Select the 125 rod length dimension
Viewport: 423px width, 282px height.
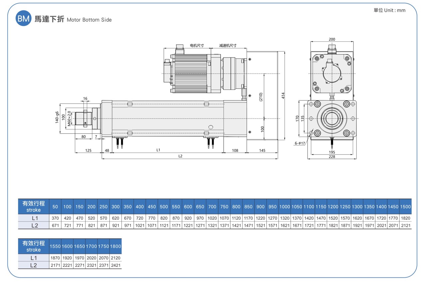[x=88, y=150]
